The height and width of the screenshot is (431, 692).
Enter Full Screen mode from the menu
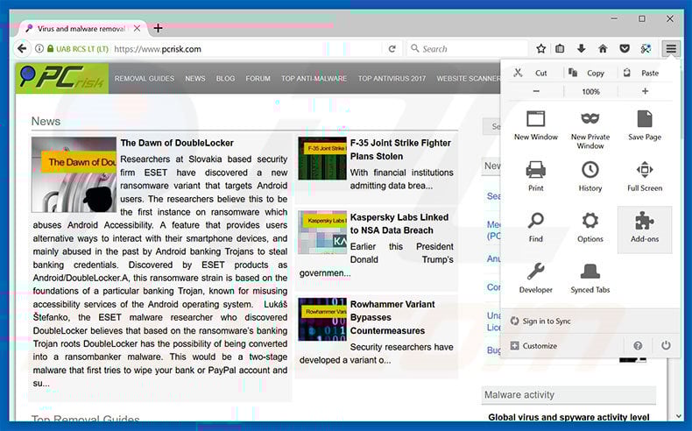645,176
